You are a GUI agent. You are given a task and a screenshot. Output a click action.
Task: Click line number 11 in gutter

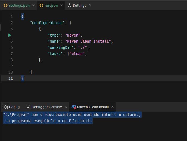point(10,78)
